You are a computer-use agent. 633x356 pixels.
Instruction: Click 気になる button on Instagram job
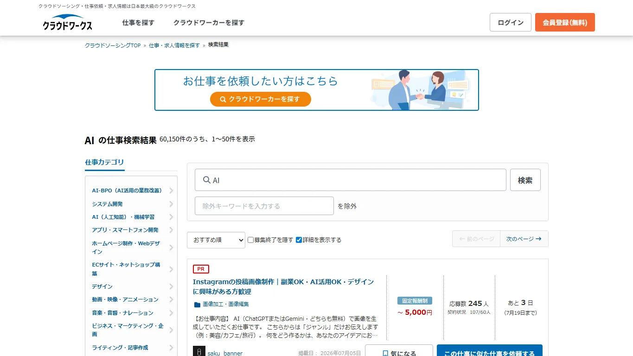[x=399, y=350]
